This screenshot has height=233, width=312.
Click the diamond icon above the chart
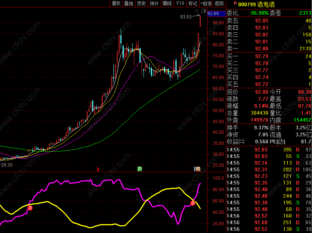197,11
